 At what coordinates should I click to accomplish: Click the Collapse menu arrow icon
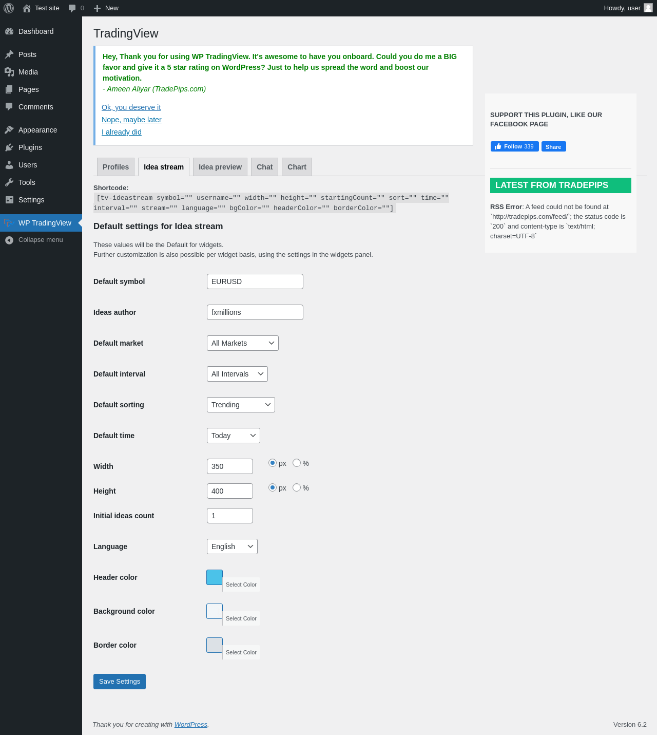(9, 240)
